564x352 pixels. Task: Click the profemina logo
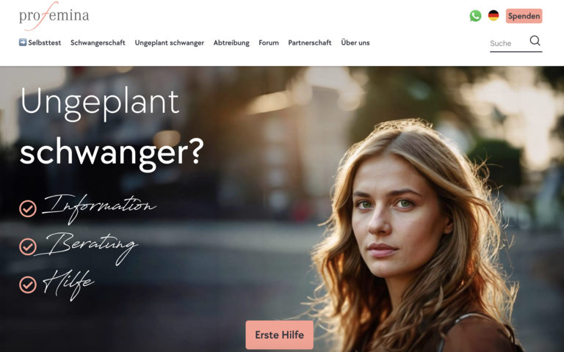tap(54, 16)
